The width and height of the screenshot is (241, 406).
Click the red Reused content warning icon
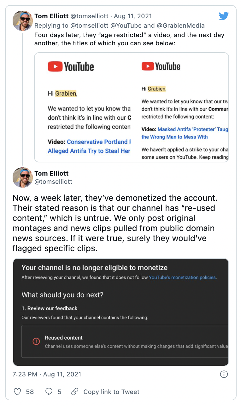tap(36, 341)
